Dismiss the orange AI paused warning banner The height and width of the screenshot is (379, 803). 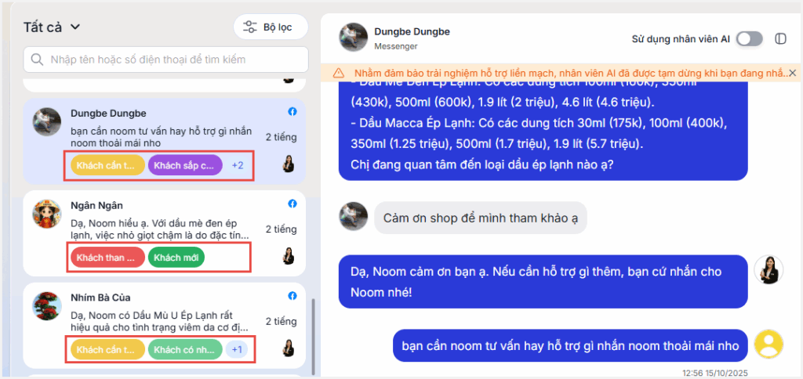[x=792, y=73]
